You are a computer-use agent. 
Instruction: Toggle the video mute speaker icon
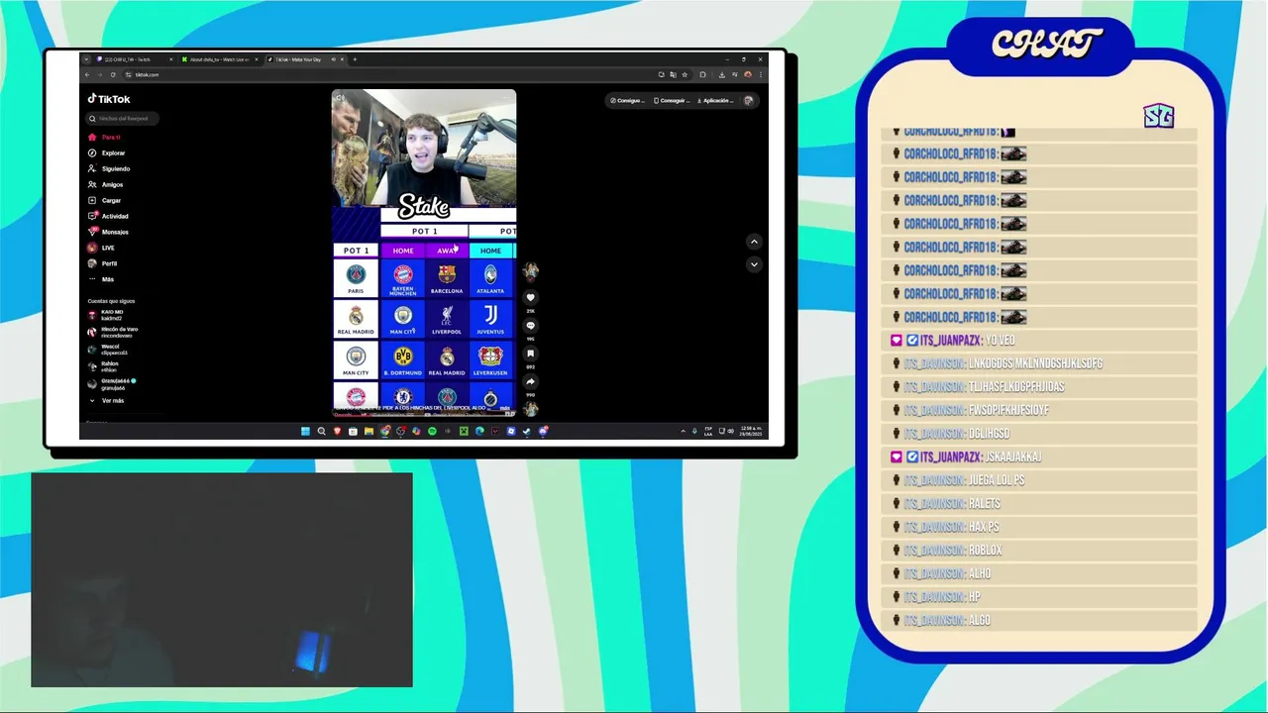click(340, 98)
